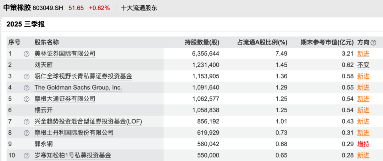Click holding amount 1,091,640
383x161 pixels.
[x=206, y=88]
